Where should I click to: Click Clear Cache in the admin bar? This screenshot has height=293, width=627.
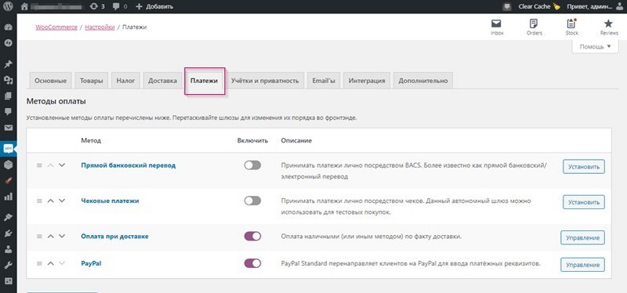(539, 6)
